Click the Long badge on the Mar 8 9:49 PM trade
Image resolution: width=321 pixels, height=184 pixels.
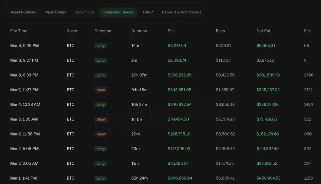100,46
